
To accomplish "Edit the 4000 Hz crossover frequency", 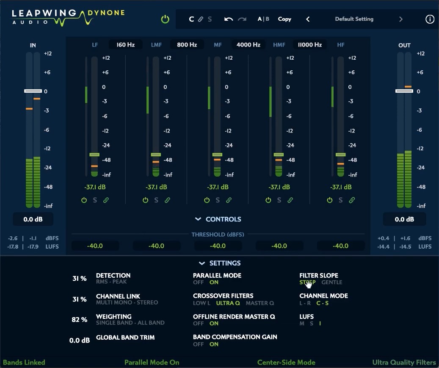I will [x=248, y=44].
